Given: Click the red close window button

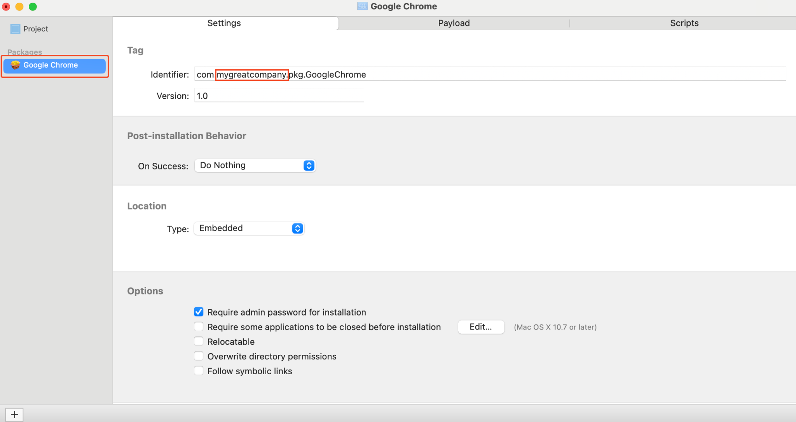Looking at the screenshot, I should (x=6, y=7).
